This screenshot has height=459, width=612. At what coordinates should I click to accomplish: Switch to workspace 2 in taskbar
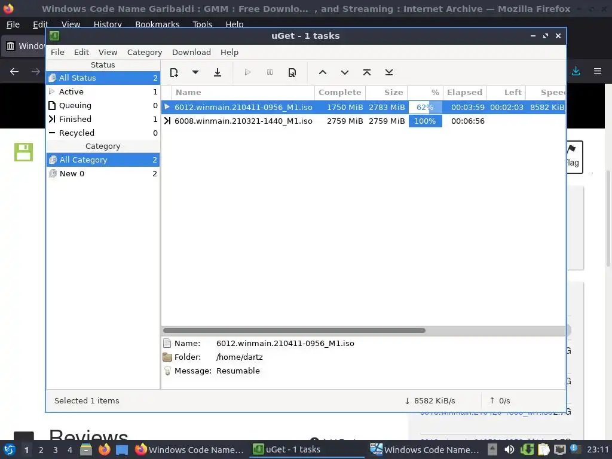(41, 450)
